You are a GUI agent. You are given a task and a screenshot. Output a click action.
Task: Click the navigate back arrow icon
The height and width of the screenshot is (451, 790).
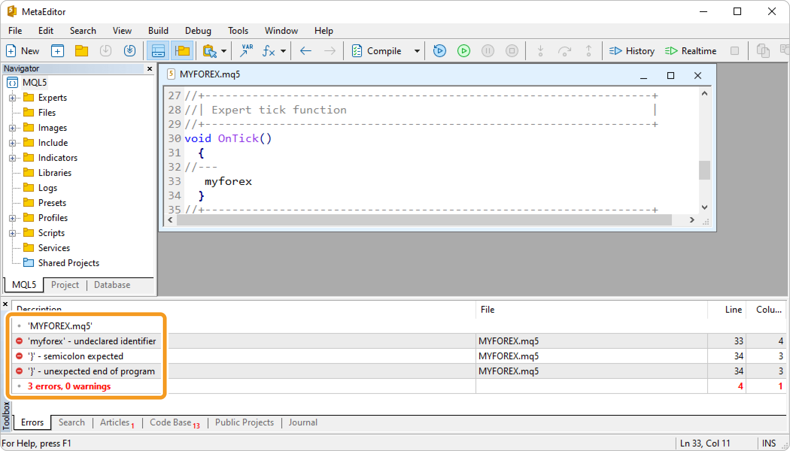coord(305,51)
